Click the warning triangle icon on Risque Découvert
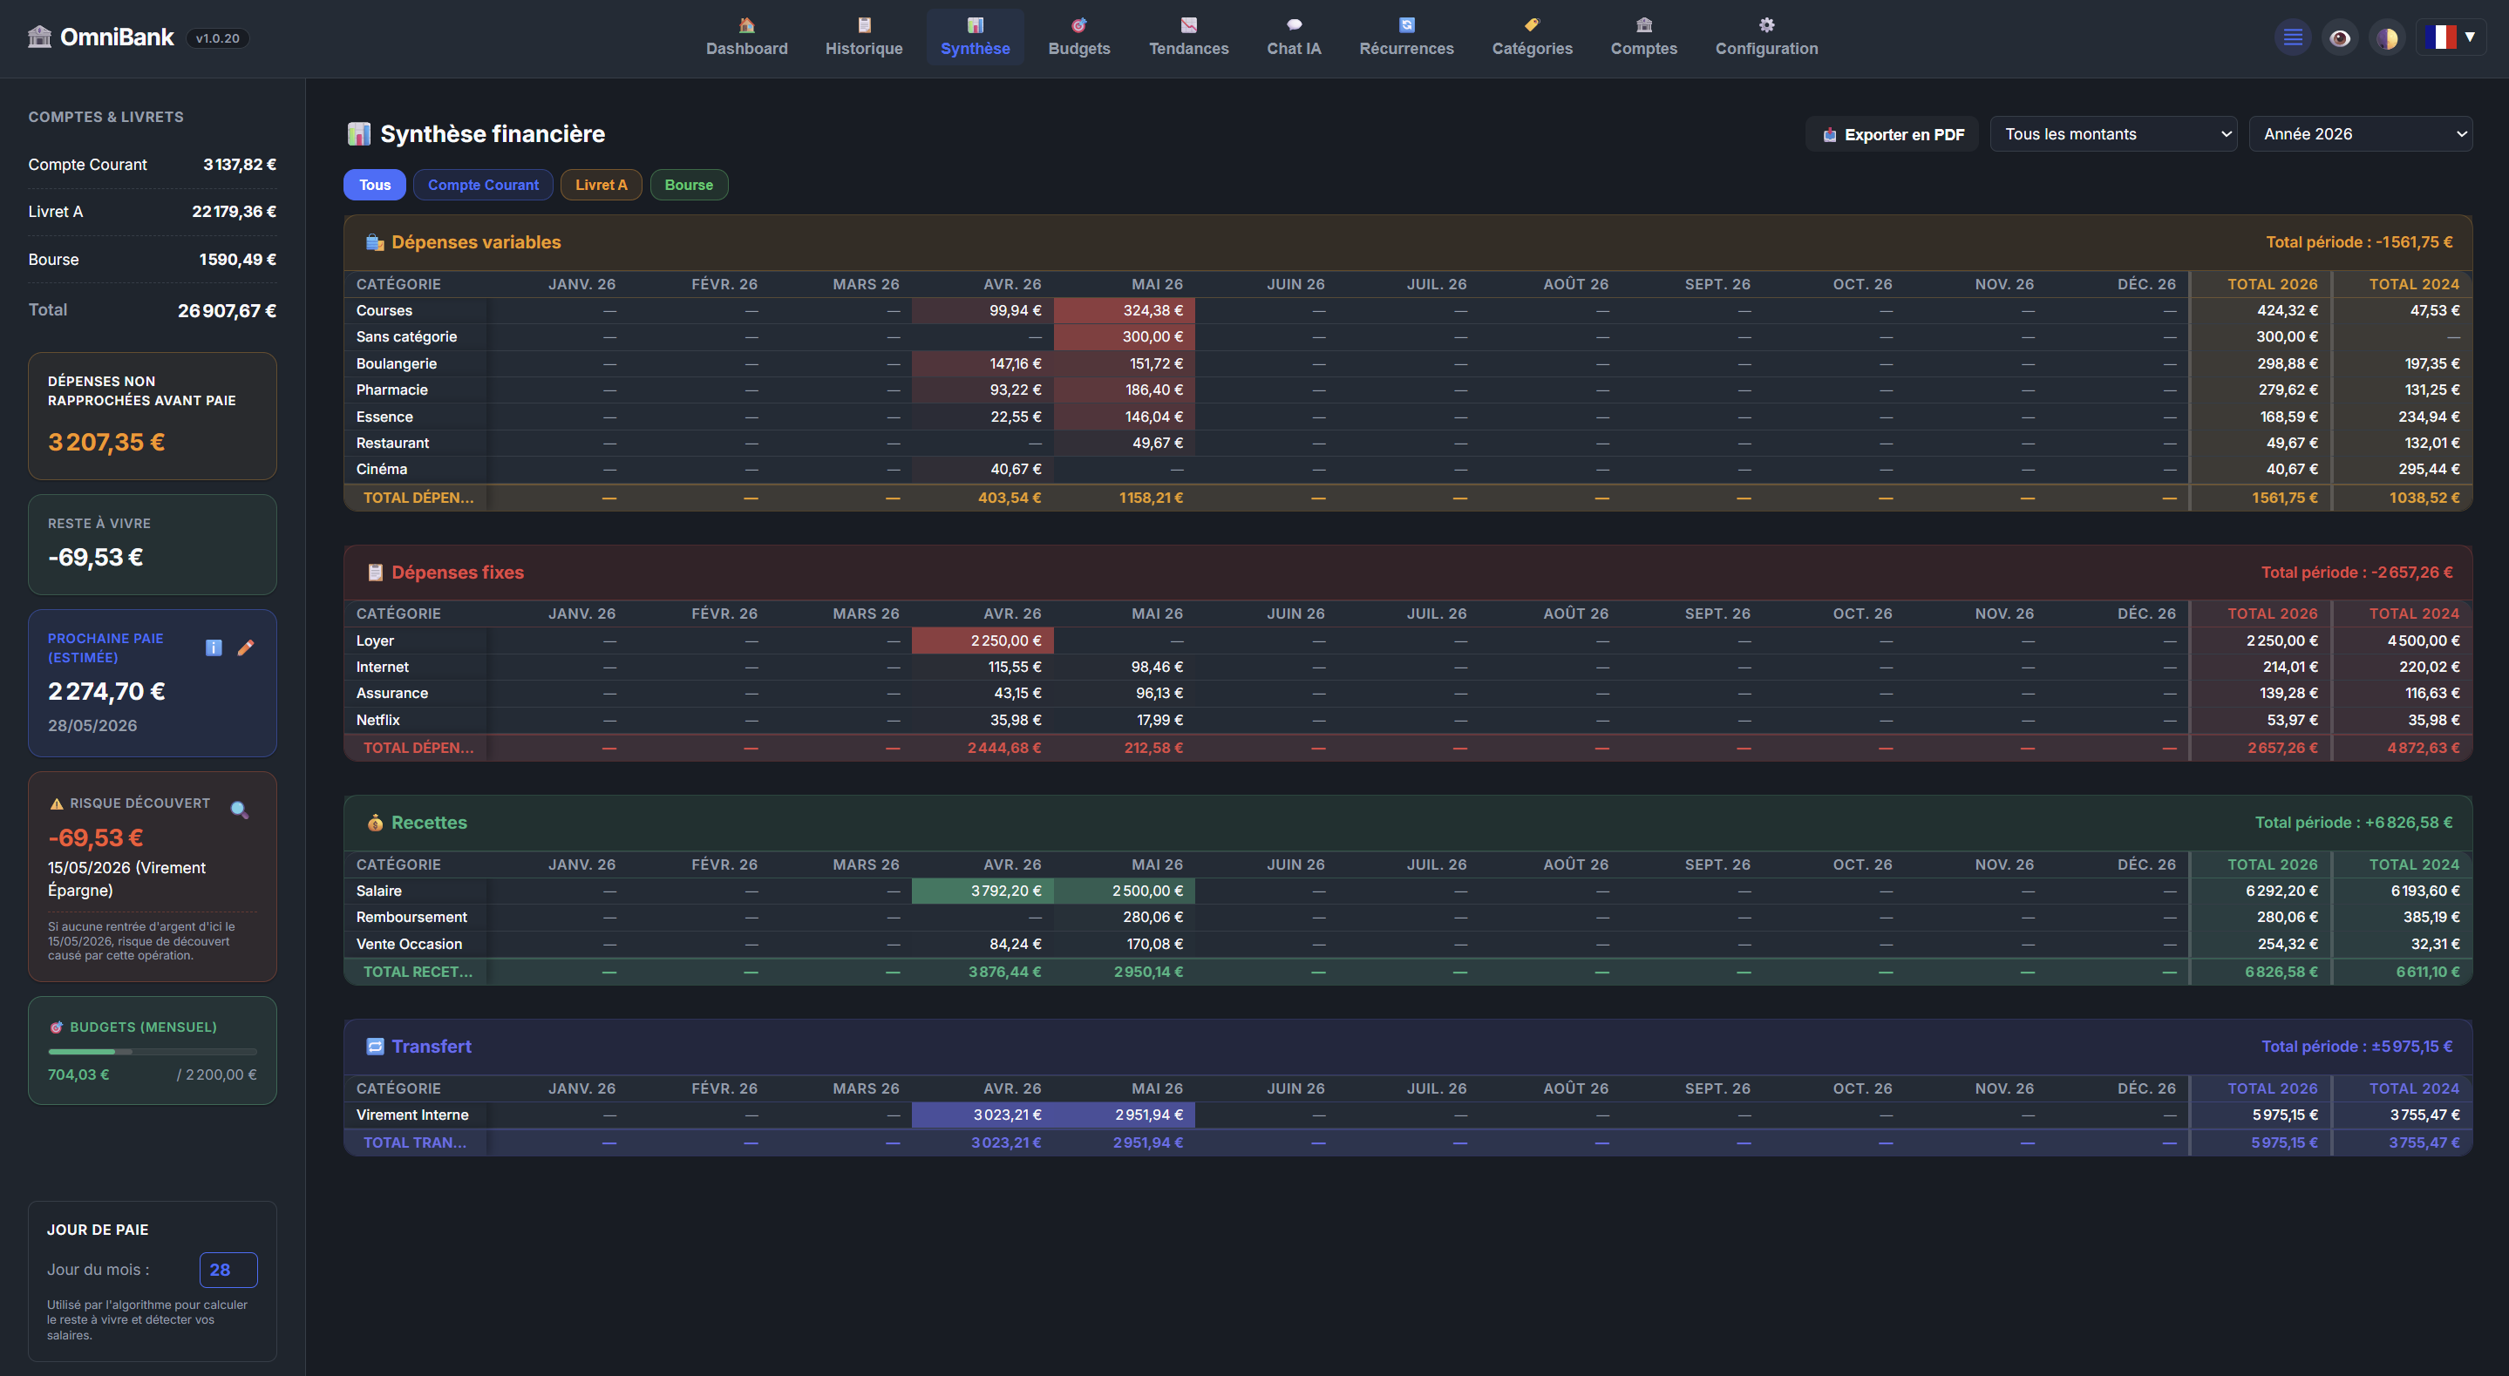Viewport: 2509px width, 1376px height. click(57, 803)
